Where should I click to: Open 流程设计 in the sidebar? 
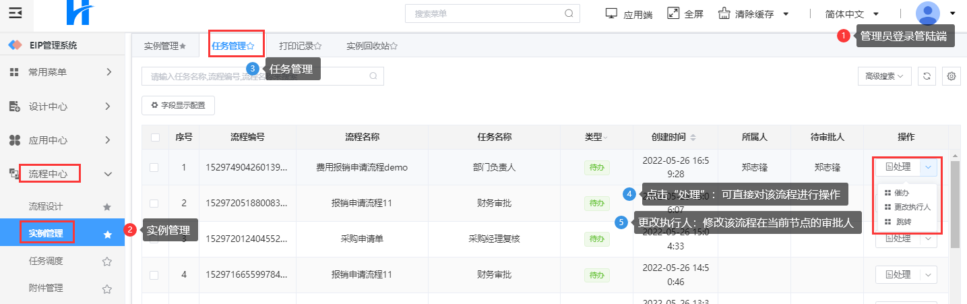coord(46,206)
